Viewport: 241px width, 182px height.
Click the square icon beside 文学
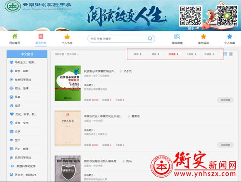pos(11,131)
